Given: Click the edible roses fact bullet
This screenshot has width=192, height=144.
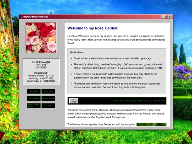Looking at the screenshot, I should pos(117,85).
